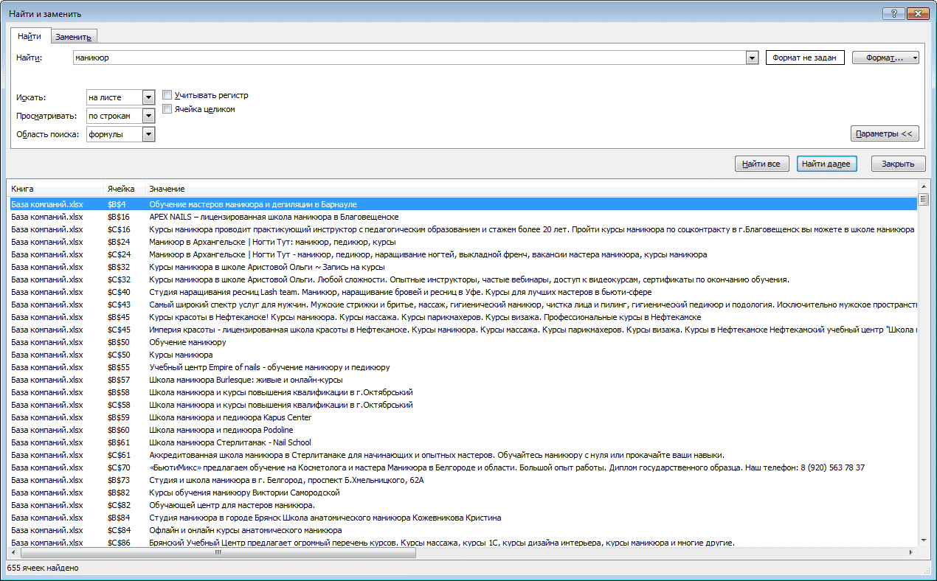Select the Найти tab
The height and width of the screenshot is (581, 937).
[x=30, y=36]
